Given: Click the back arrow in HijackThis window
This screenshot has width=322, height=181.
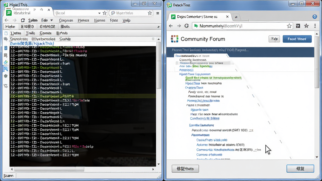Looking at the screenshot, I should coord(7,20).
